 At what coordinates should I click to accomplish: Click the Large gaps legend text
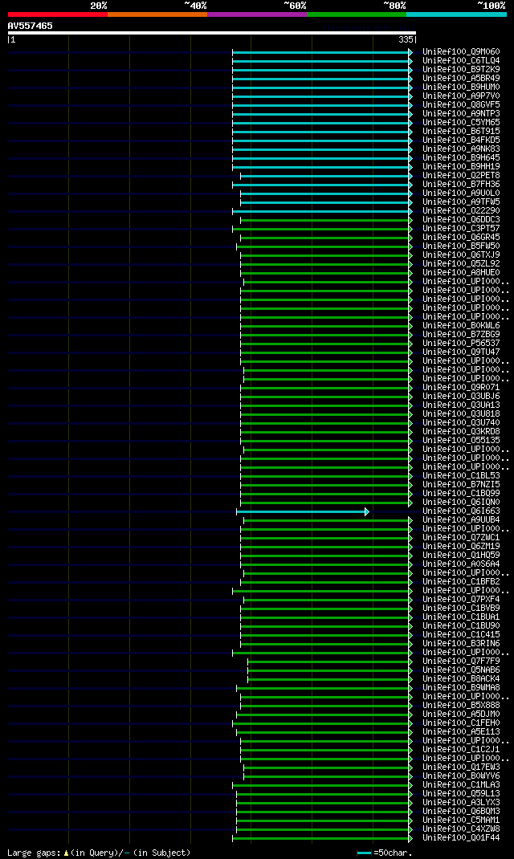pos(99,853)
